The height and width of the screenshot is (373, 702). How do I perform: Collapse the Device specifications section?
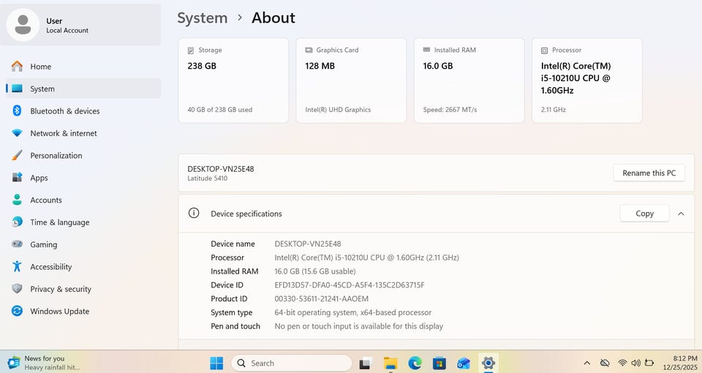(x=681, y=214)
